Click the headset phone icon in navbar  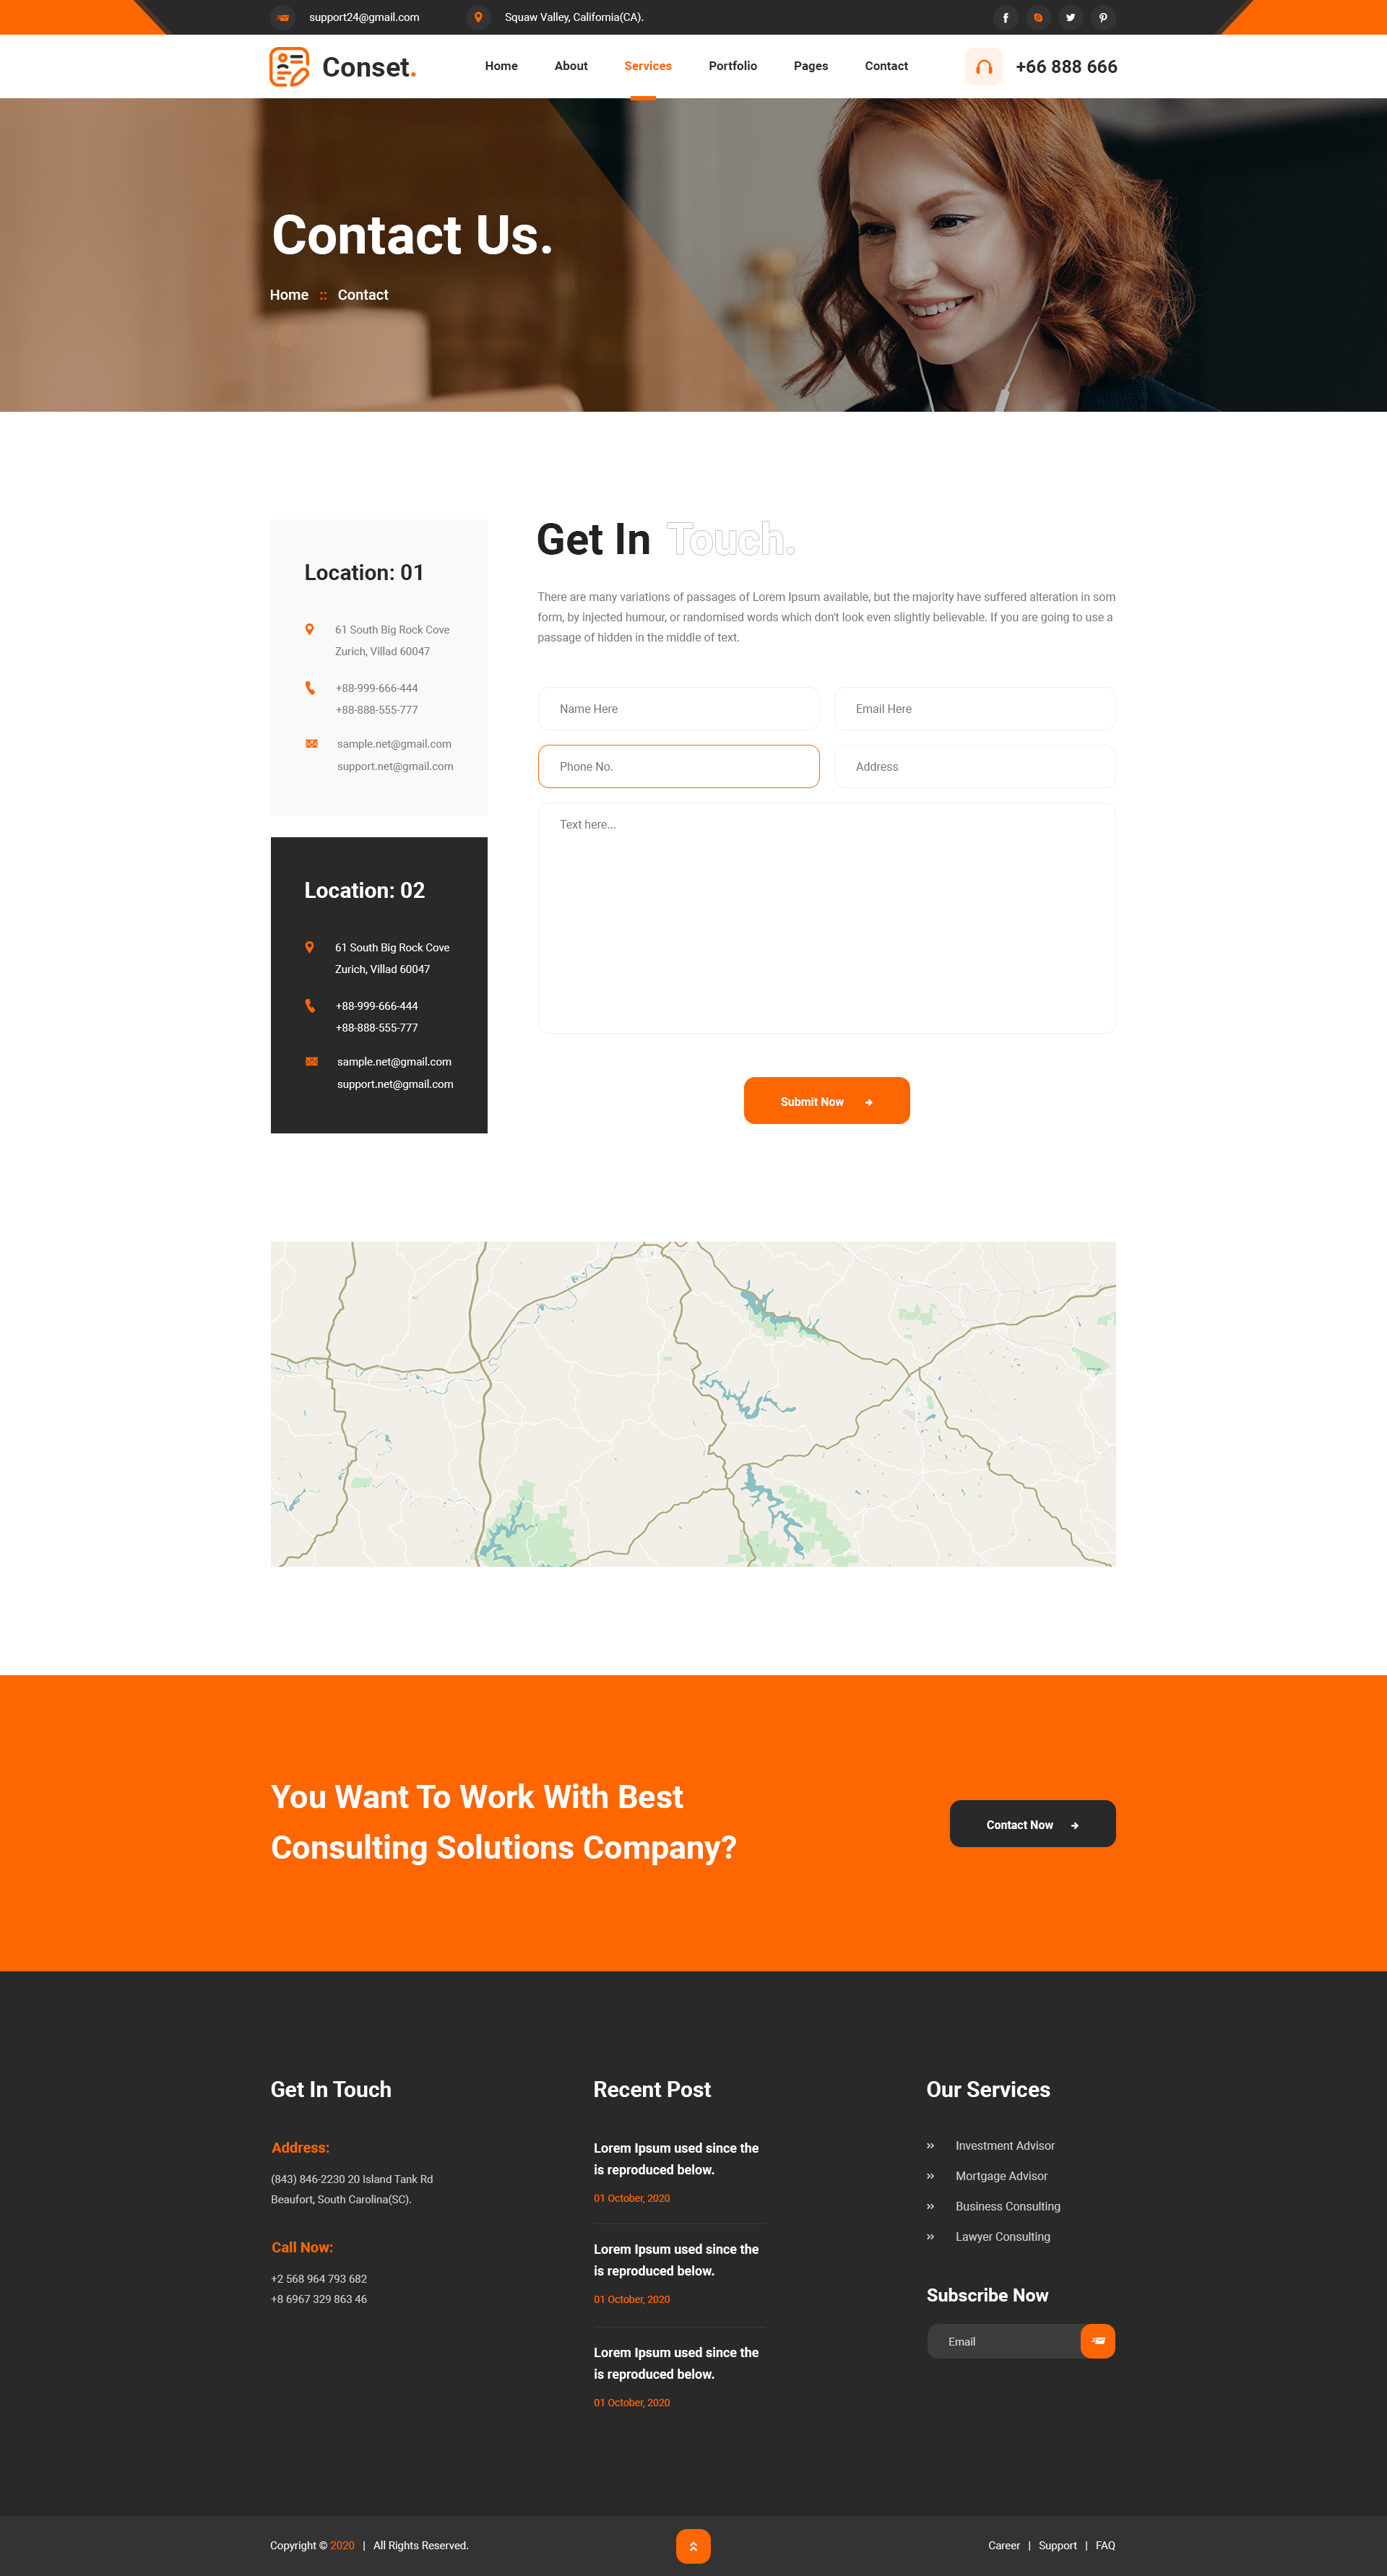coord(984,66)
